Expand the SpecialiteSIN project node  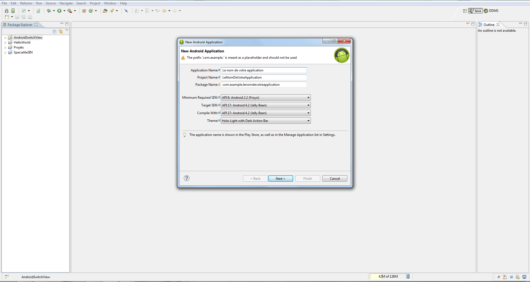click(5, 53)
